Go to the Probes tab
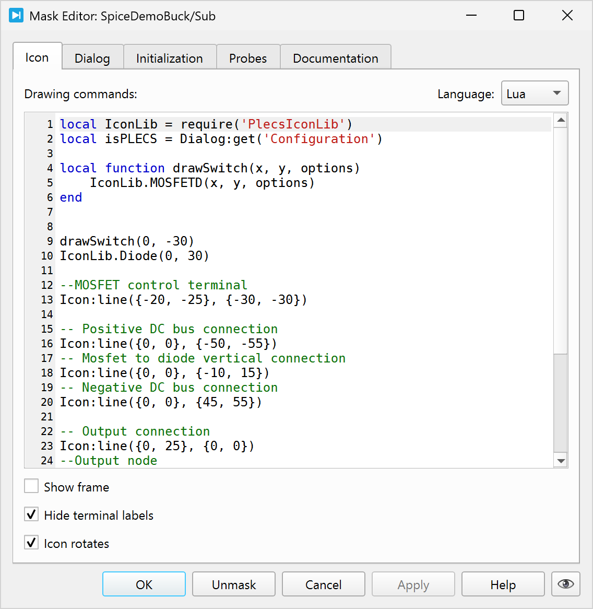The height and width of the screenshot is (609, 593). tap(248, 58)
